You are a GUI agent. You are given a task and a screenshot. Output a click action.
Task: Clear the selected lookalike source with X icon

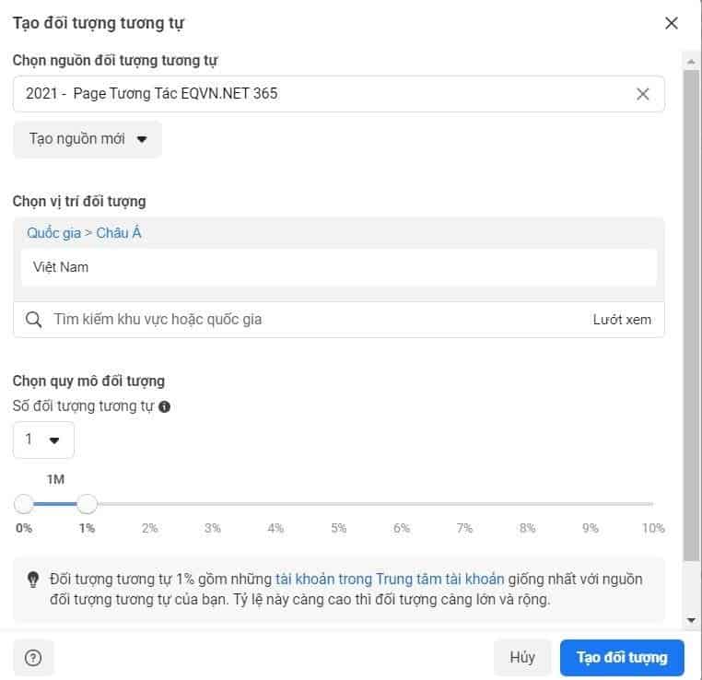coord(643,93)
